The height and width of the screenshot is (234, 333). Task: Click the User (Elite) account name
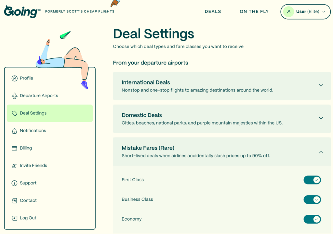coord(308,11)
